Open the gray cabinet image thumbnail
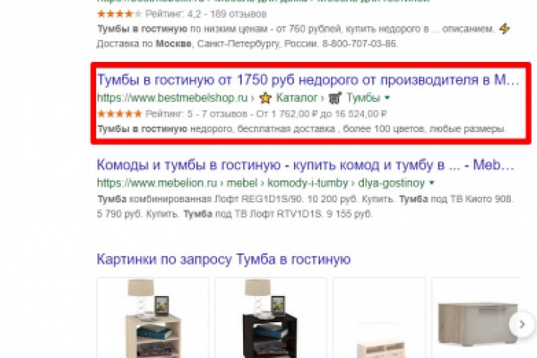The height and width of the screenshot is (358, 537). click(477, 318)
